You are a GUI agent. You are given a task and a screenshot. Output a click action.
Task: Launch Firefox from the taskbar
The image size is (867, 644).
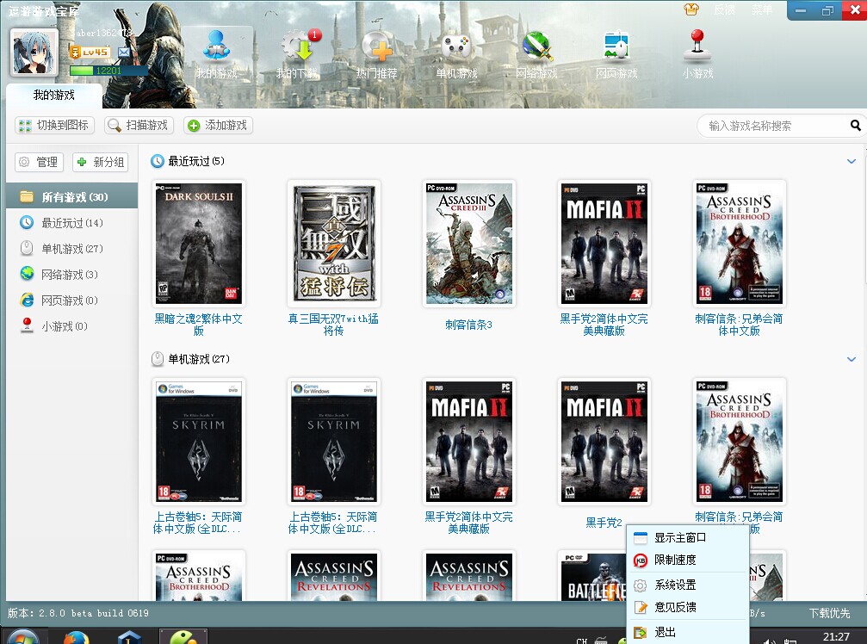[x=75, y=637]
